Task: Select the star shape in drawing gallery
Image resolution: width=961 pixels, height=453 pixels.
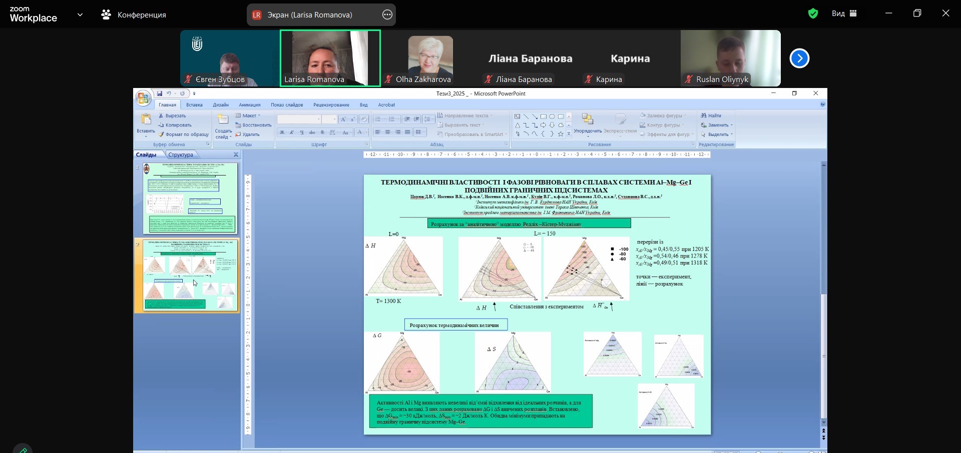Action: pos(561,133)
